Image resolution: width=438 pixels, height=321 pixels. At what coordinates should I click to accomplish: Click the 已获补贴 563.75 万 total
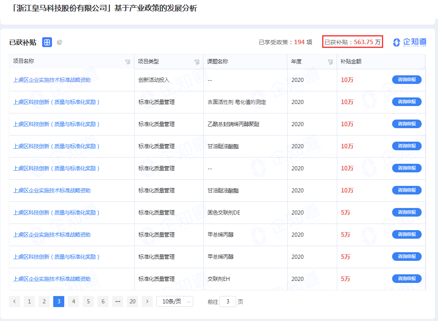352,42
